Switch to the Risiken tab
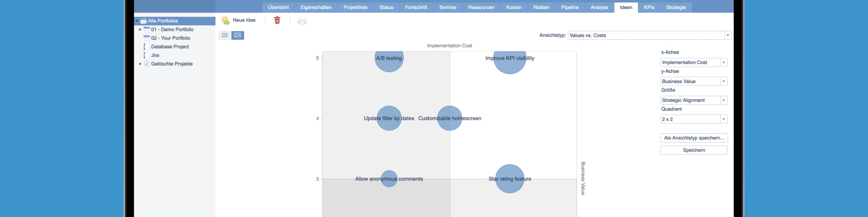The image size is (868, 217). [541, 7]
